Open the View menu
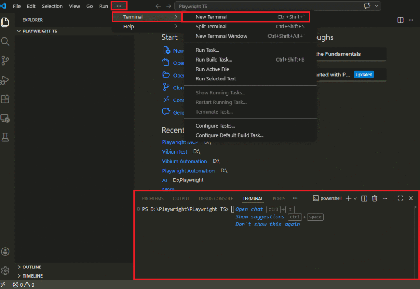This screenshot has height=289, width=420. [75, 6]
